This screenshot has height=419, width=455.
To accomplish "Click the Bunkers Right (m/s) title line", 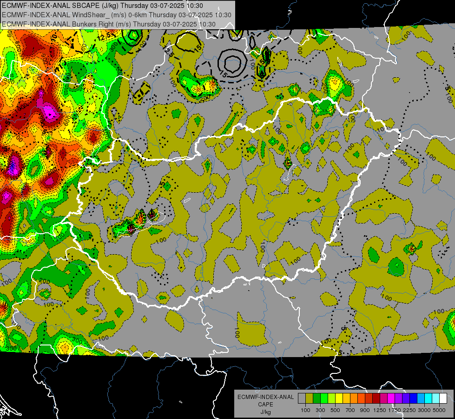I will [109, 24].
